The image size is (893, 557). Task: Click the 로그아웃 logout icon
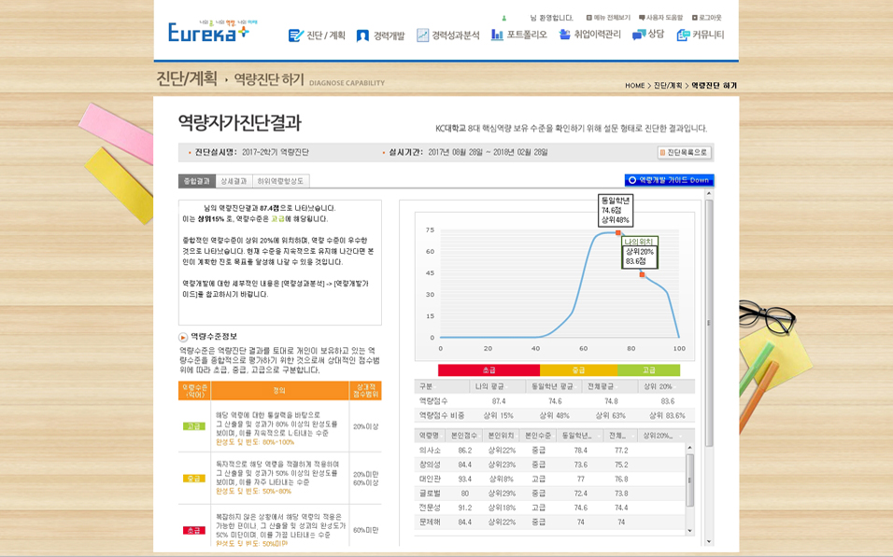(x=694, y=18)
